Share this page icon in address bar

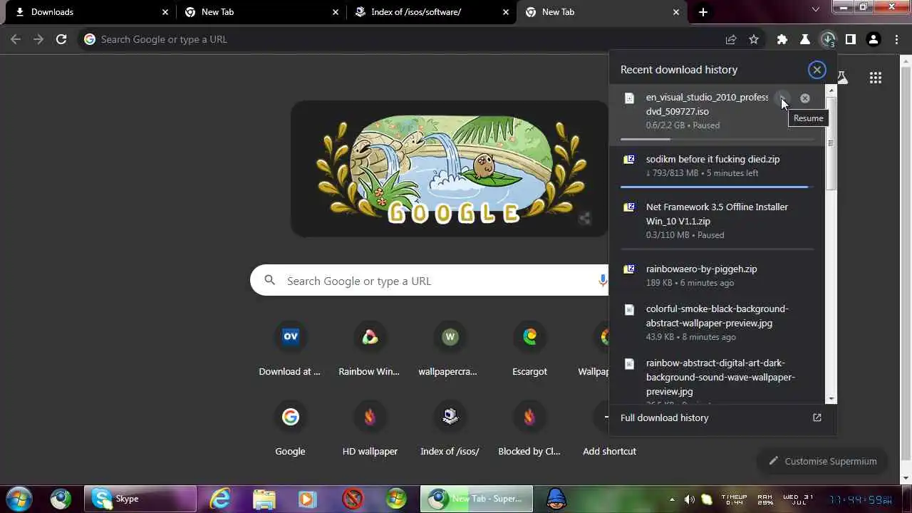(x=731, y=39)
